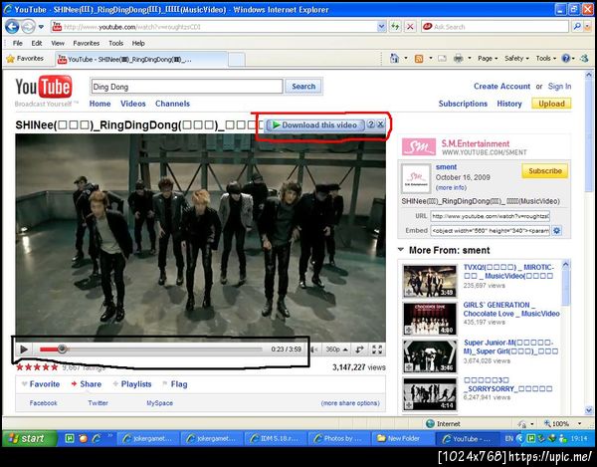This screenshot has width=597, height=467.
Task: Click the Sign In link
Action: point(559,87)
